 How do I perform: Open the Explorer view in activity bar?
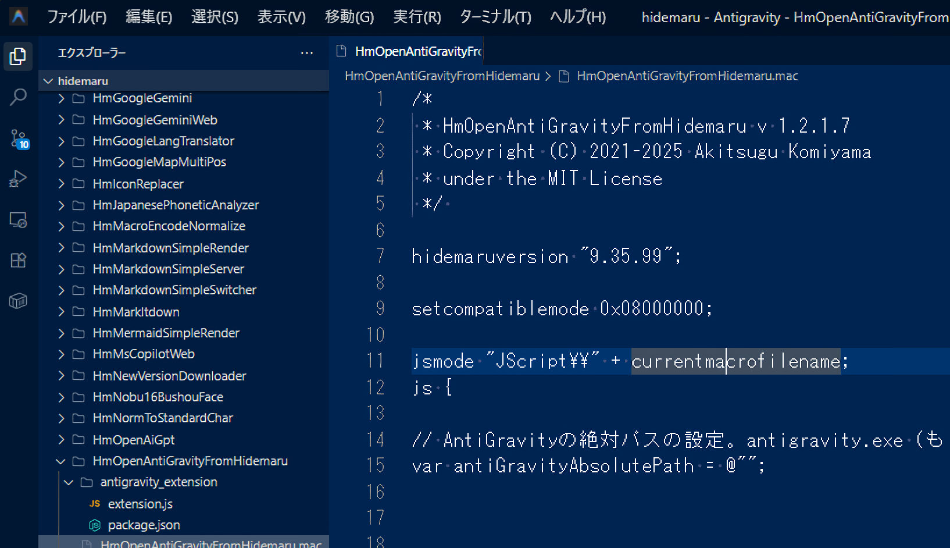tap(18, 56)
